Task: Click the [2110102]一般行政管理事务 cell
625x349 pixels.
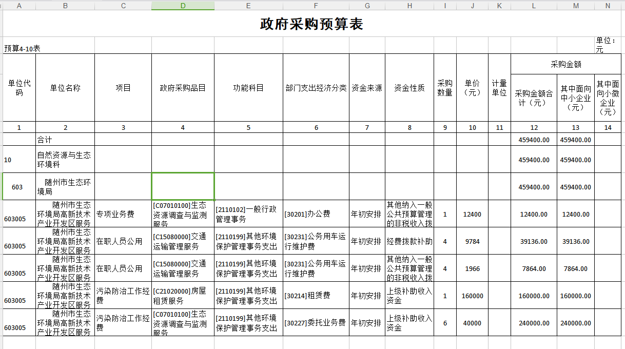Action: tap(248, 214)
